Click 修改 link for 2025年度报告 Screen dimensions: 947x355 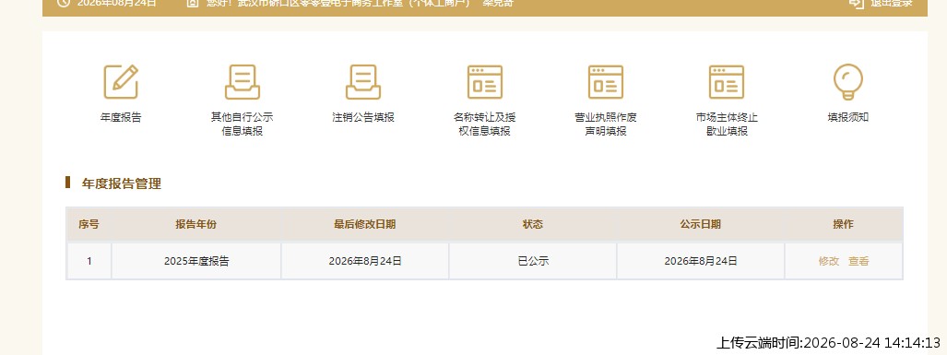tap(829, 262)
